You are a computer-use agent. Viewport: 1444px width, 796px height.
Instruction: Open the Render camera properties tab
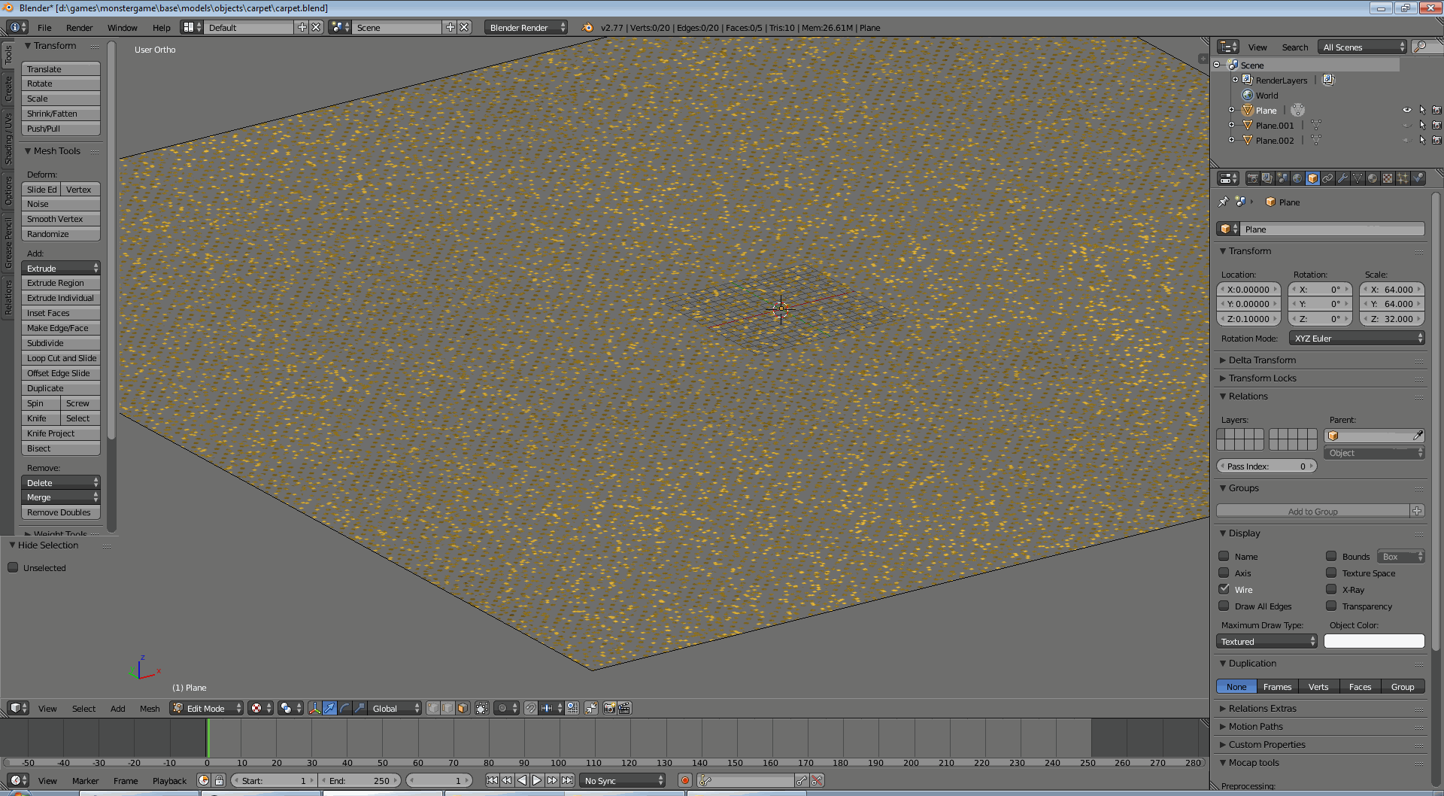[1252, 178]
